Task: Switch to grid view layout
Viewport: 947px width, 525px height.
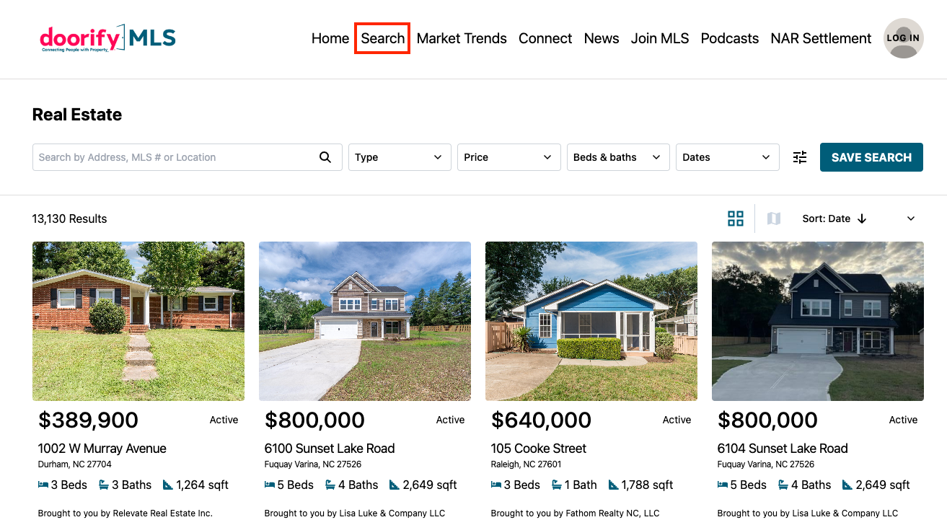Action: pos(736,218)
